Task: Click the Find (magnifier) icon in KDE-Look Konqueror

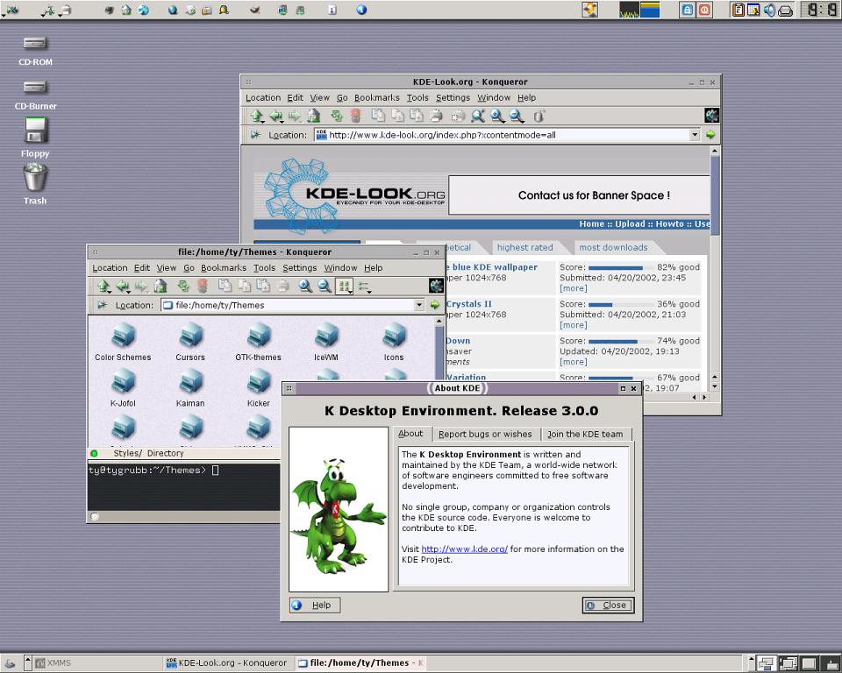Action: point(477,116)
